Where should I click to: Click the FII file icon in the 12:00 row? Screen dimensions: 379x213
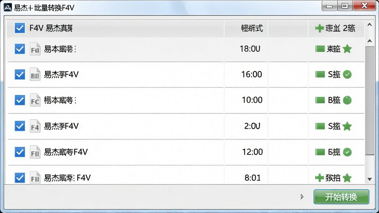35,152
